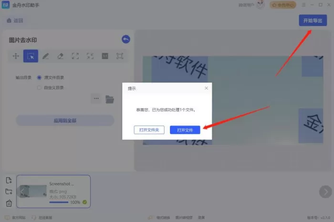Click the round next arrow button

[325, 192]
